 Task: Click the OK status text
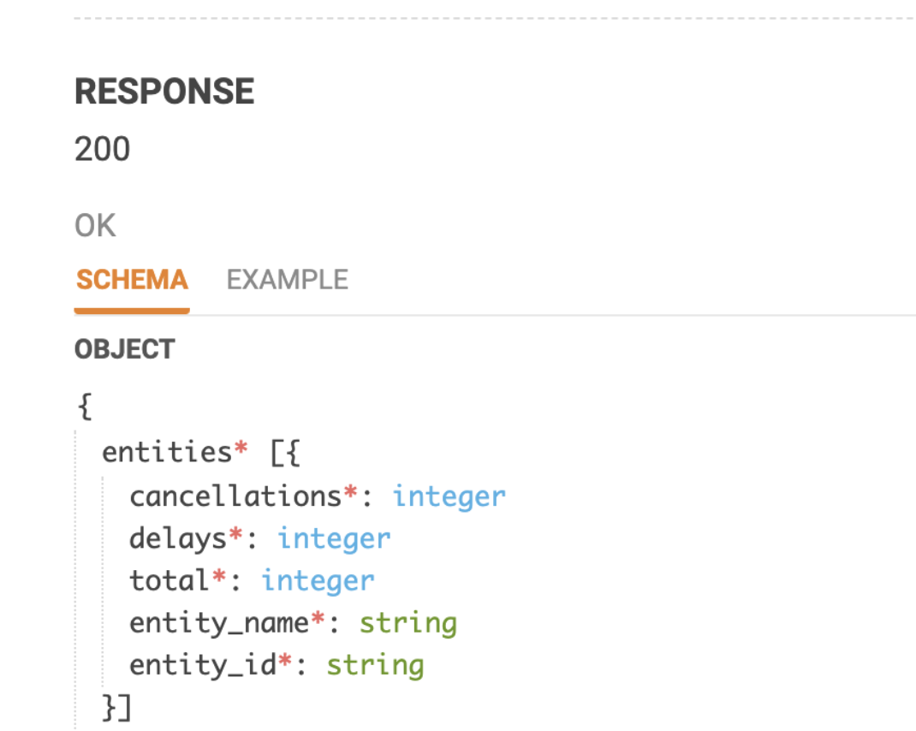coord(94,224)
